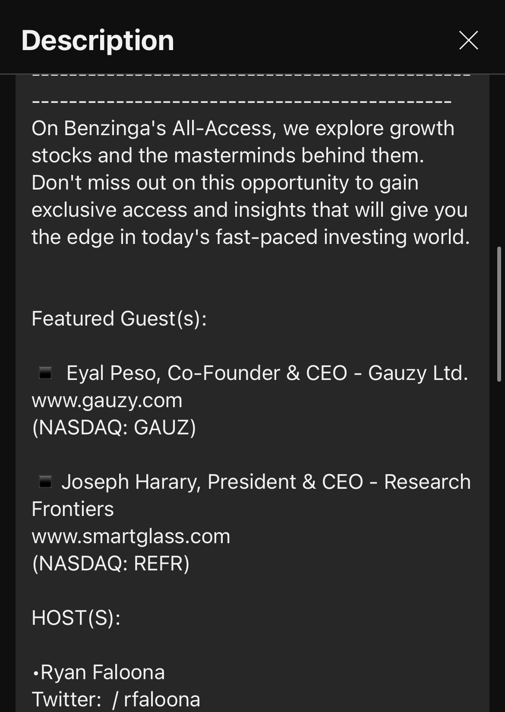Screen dimensions: 505x712
Task: Click the description panel scrollbar
Action: click(499, 314)
